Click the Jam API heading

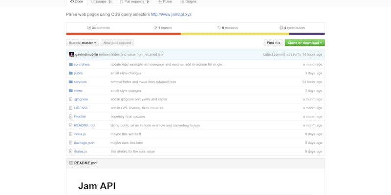coord(97,186)
